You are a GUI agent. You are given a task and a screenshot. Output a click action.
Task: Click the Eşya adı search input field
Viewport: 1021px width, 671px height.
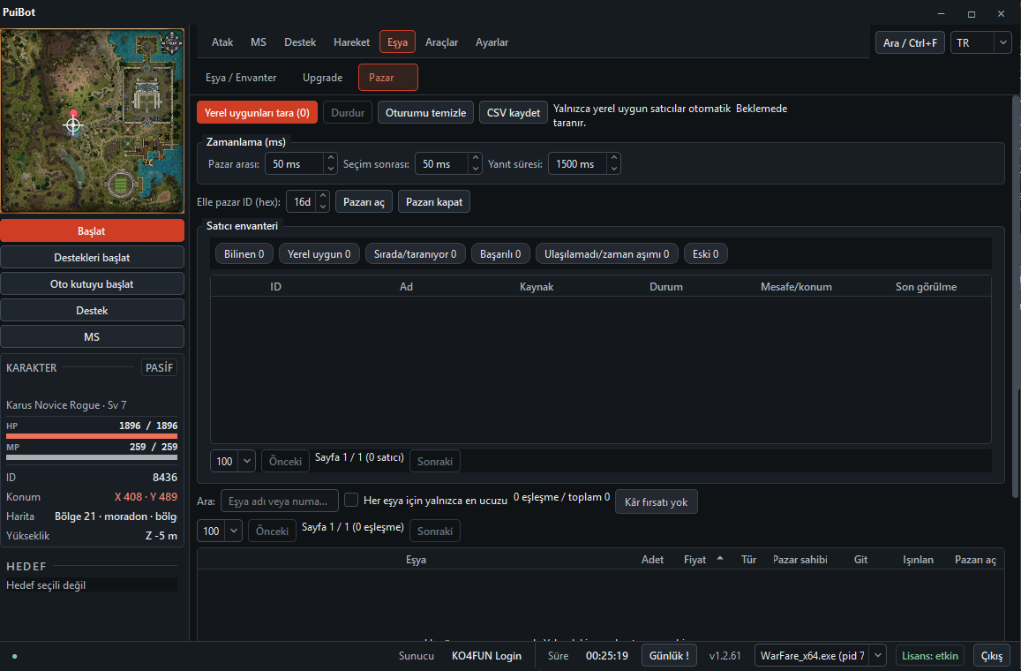pos(280,501)
